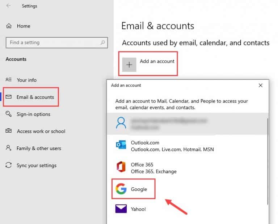Click the Settings window title

click(29, 6)
